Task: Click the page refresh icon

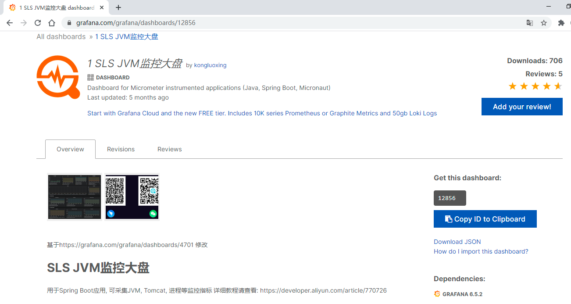Action: click(x=37, y=22)
